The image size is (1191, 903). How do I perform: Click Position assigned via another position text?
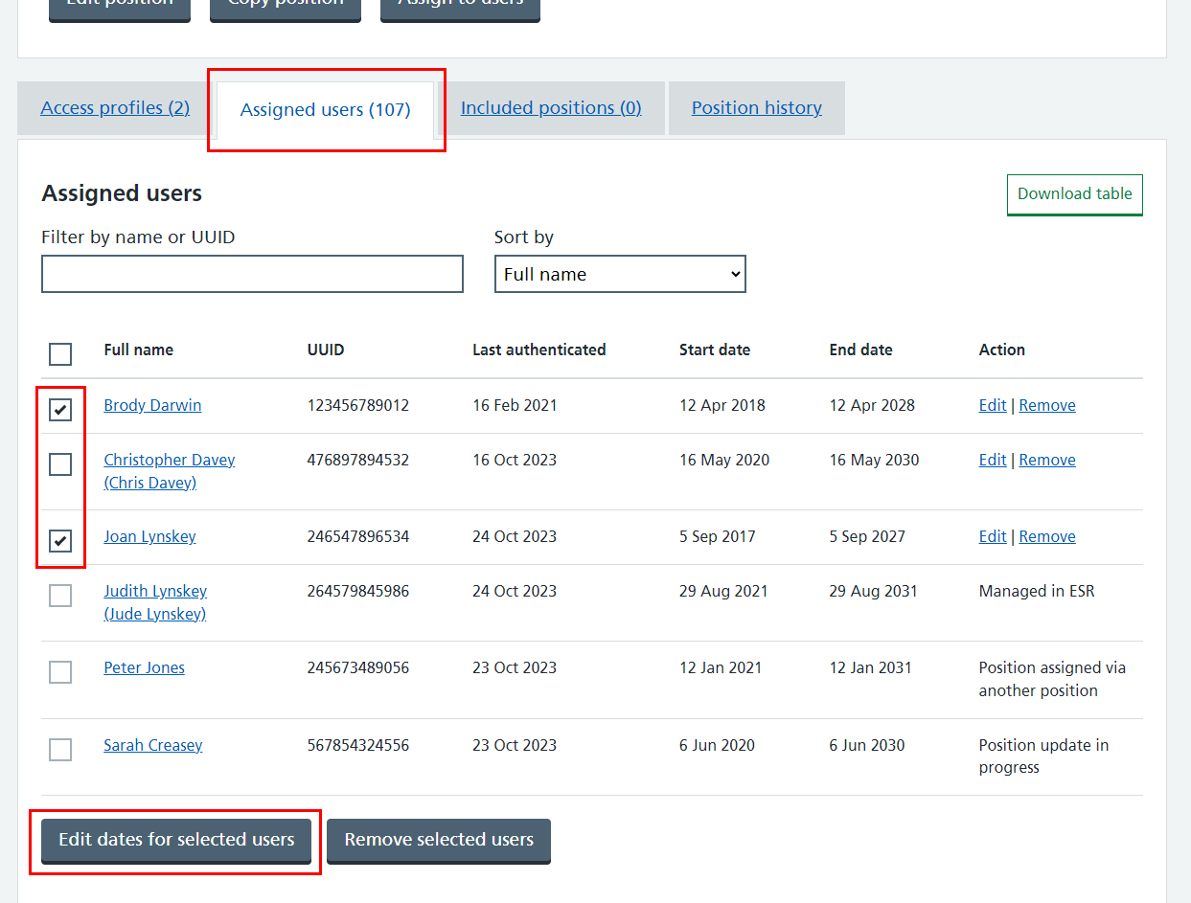coord(1052,679)
